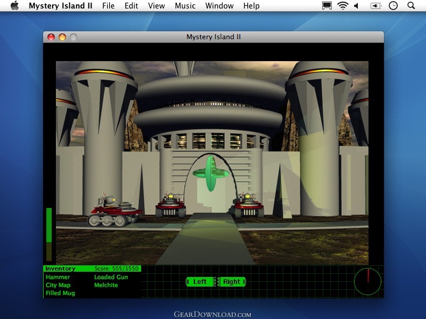
Task: Open the View menu
Action: (156, 6)
